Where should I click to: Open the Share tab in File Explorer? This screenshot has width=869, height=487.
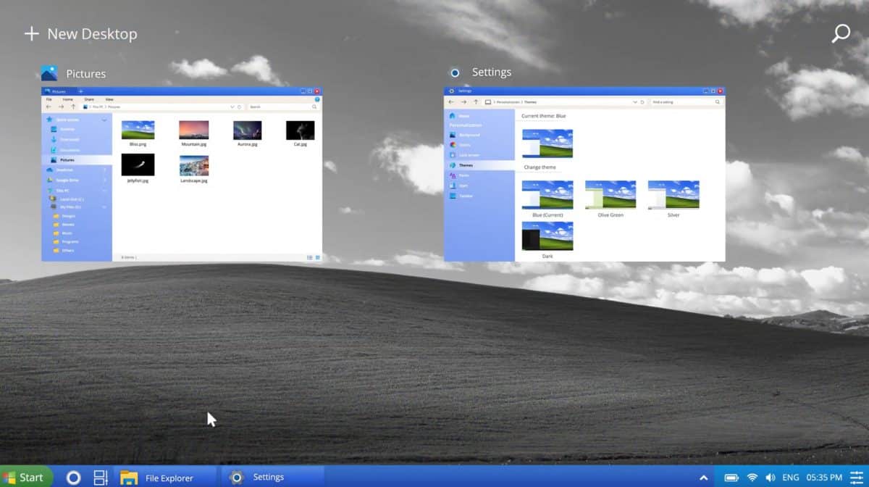[90, 99]
